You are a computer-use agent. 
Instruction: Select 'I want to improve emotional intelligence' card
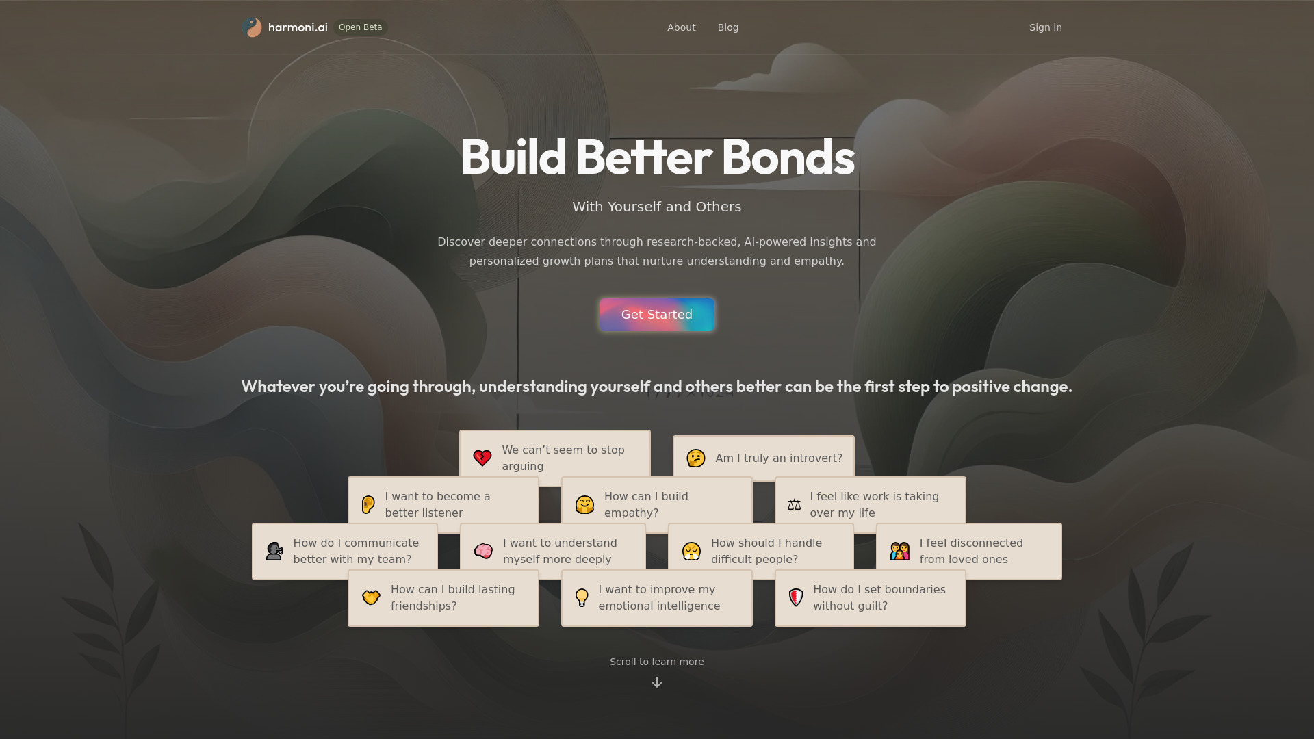pos(657,597)
